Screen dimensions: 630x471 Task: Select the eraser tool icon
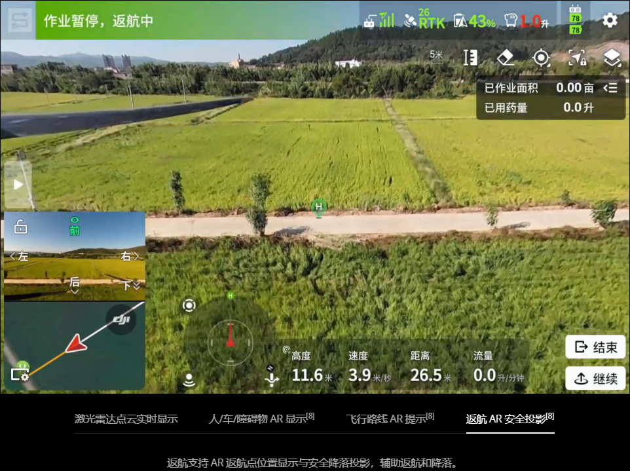tap(506, 58)
